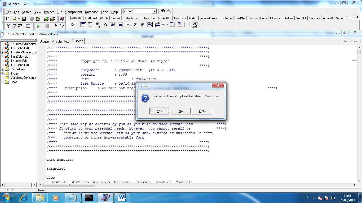
Task: Click the Save file floppy icon
Action: pyautogui.click(x=24, y=19)
